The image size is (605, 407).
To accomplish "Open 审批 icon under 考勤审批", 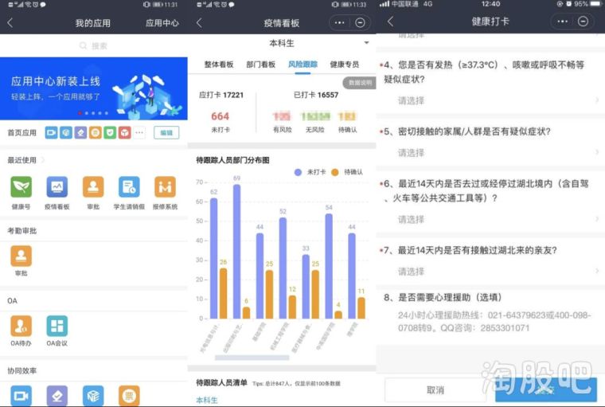I will point(21,256).
